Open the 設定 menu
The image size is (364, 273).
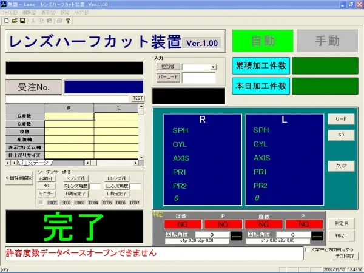65,12
